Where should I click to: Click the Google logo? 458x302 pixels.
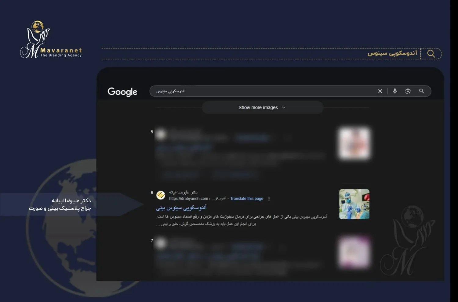122,92
